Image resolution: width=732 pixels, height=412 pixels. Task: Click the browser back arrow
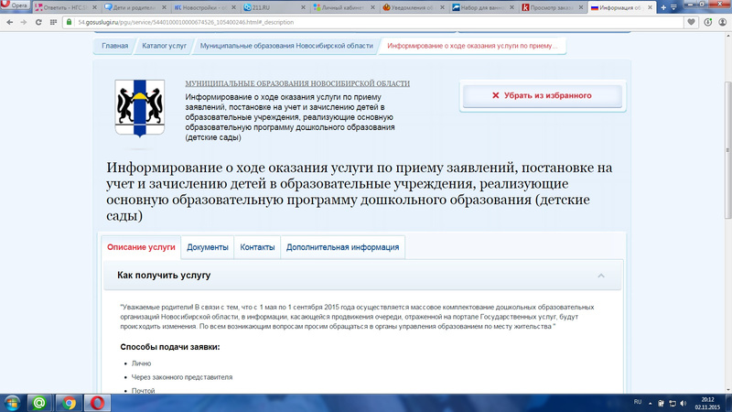point(10,20)
